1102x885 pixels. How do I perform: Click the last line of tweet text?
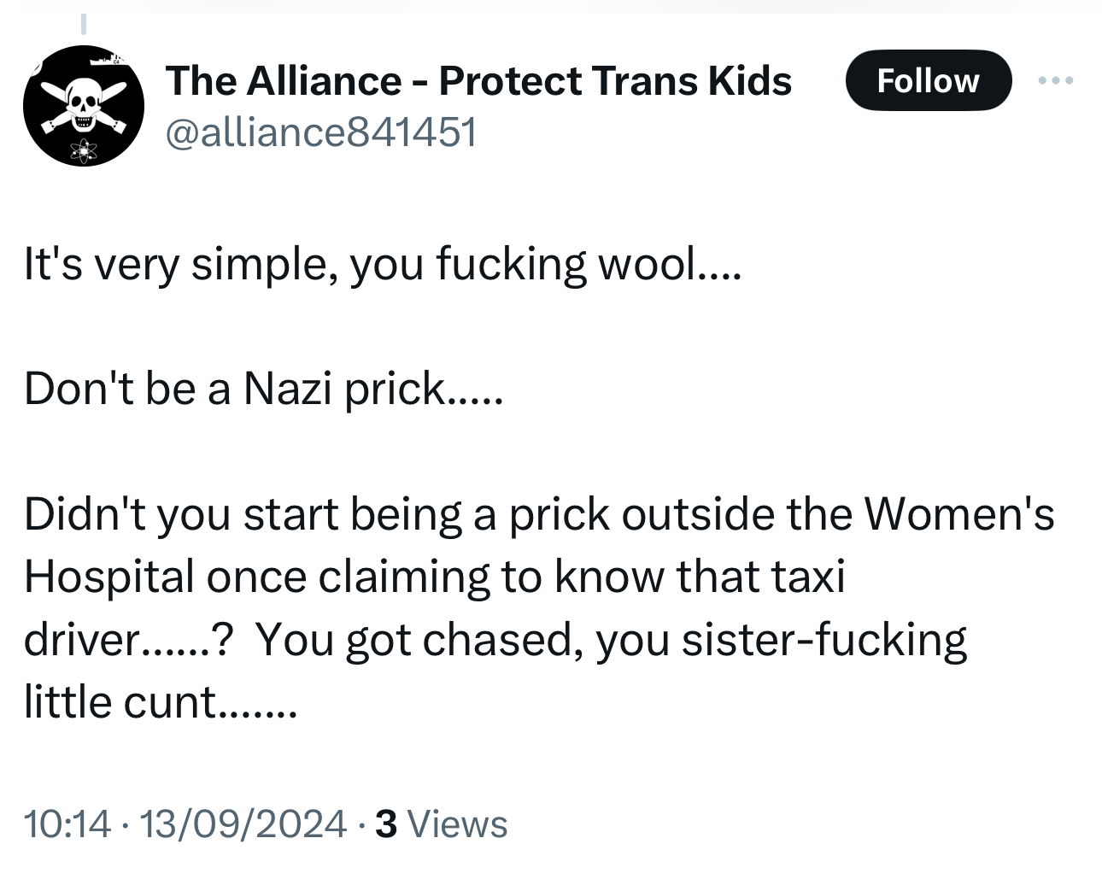point(161,702)
